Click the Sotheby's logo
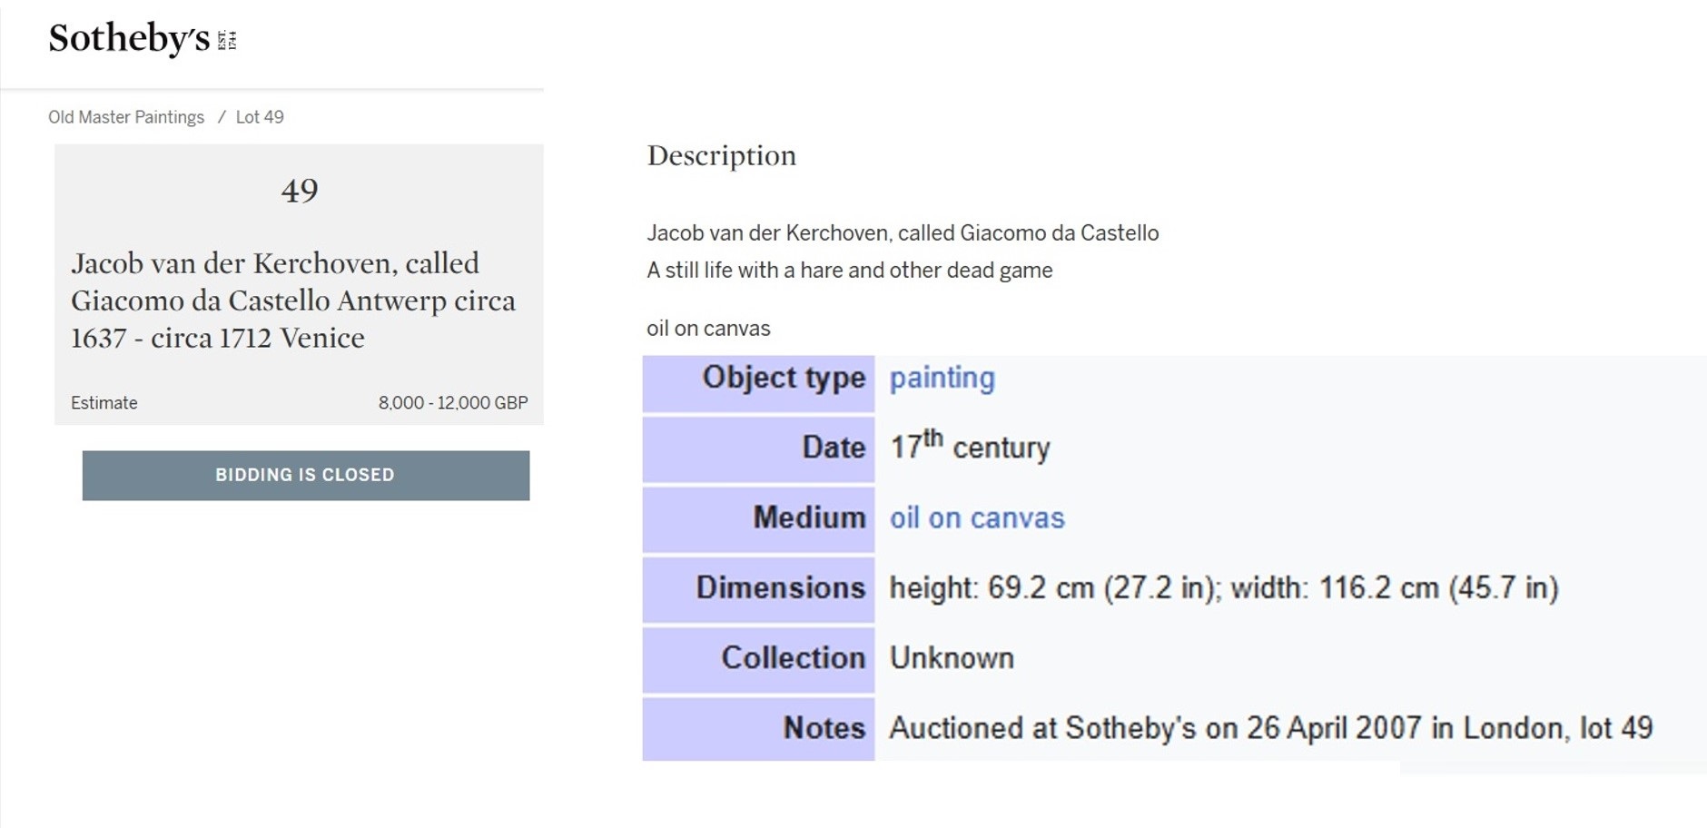Image resolution: width=1707 pixels, height=828 pixels. (x=142, y=39)
